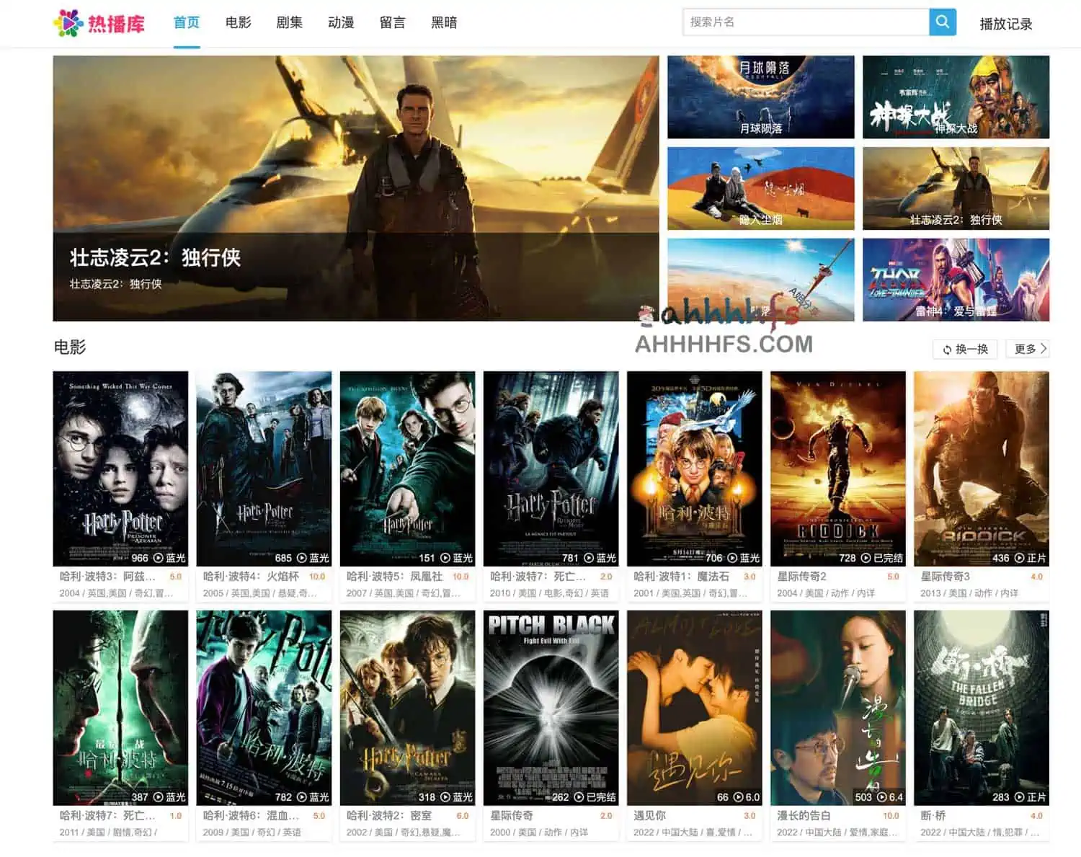Screen dimensions: 1081x857
Task: Open the 月球陨落 banner thumbnail
Action: click(760, 97)
